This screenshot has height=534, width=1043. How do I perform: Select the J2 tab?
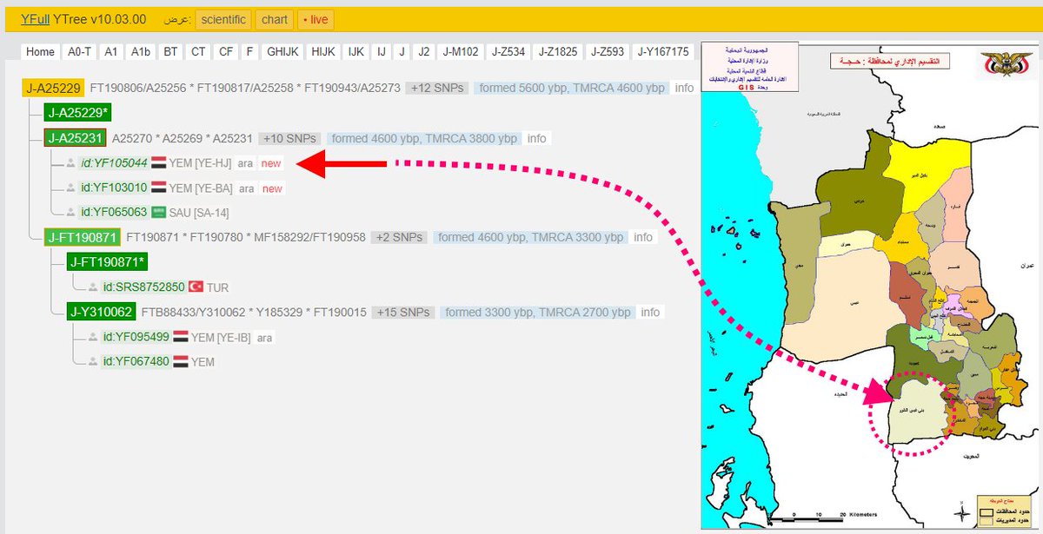(x=423, y=52)
